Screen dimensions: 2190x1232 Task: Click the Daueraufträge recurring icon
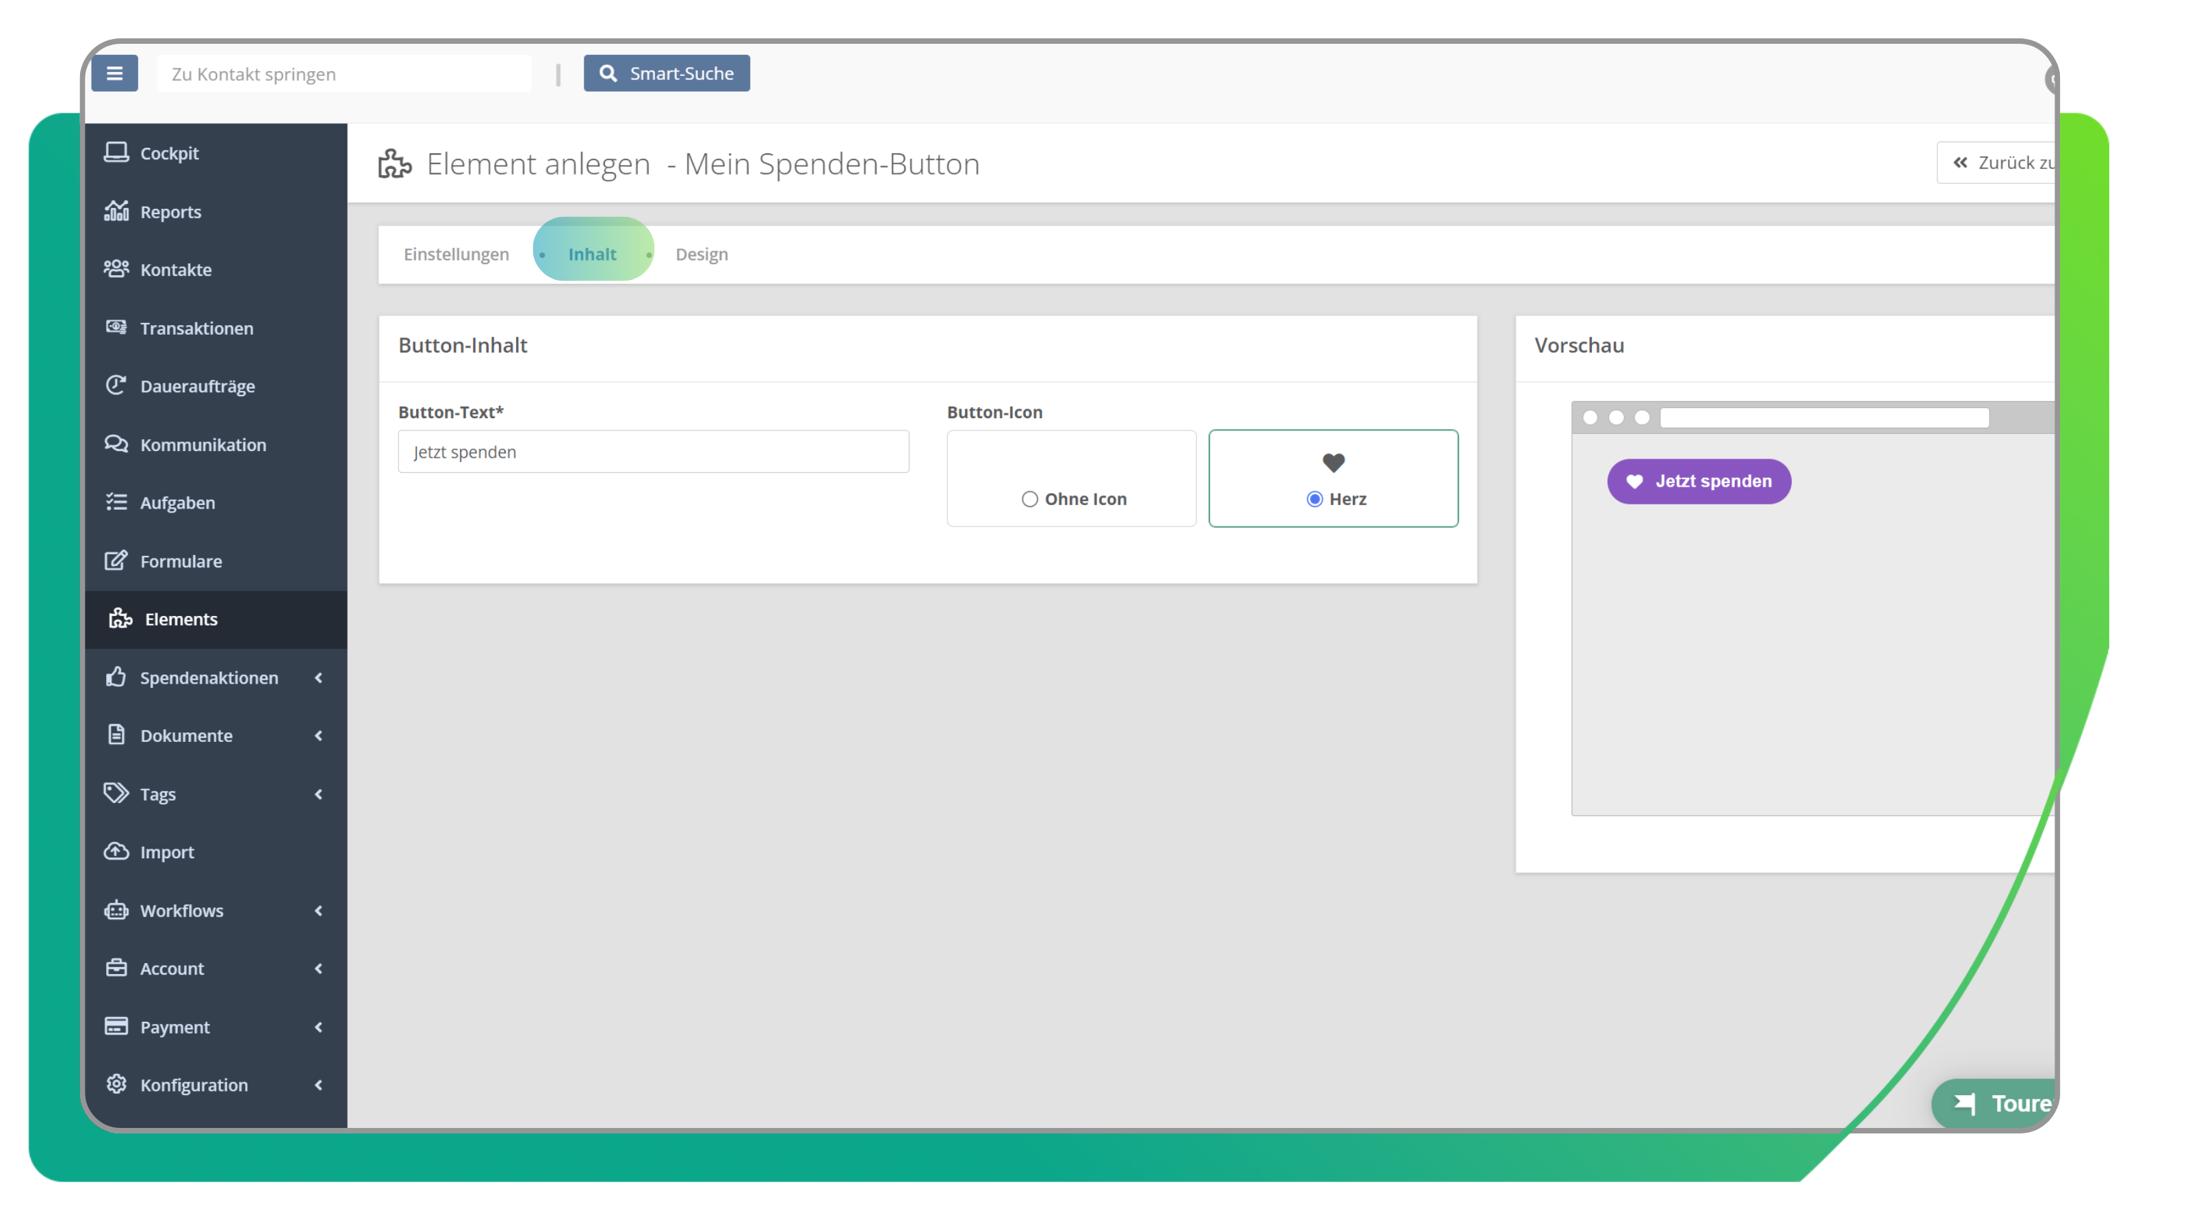(116, 385)
